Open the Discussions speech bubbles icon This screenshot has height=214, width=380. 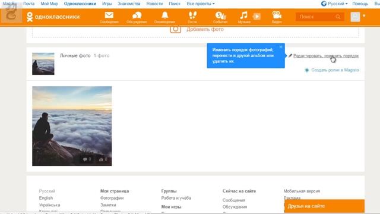pos(137,15)
